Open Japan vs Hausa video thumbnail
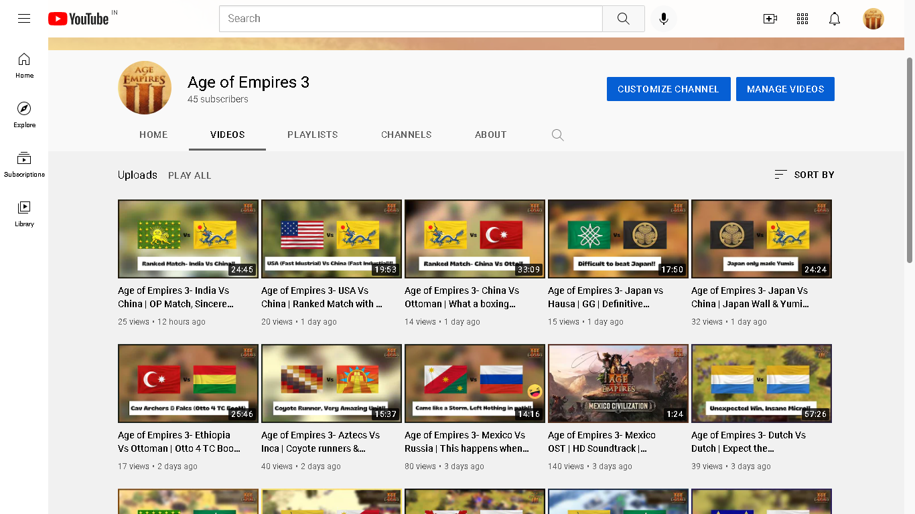Screen dimensions: 915x514 point(618,239)
